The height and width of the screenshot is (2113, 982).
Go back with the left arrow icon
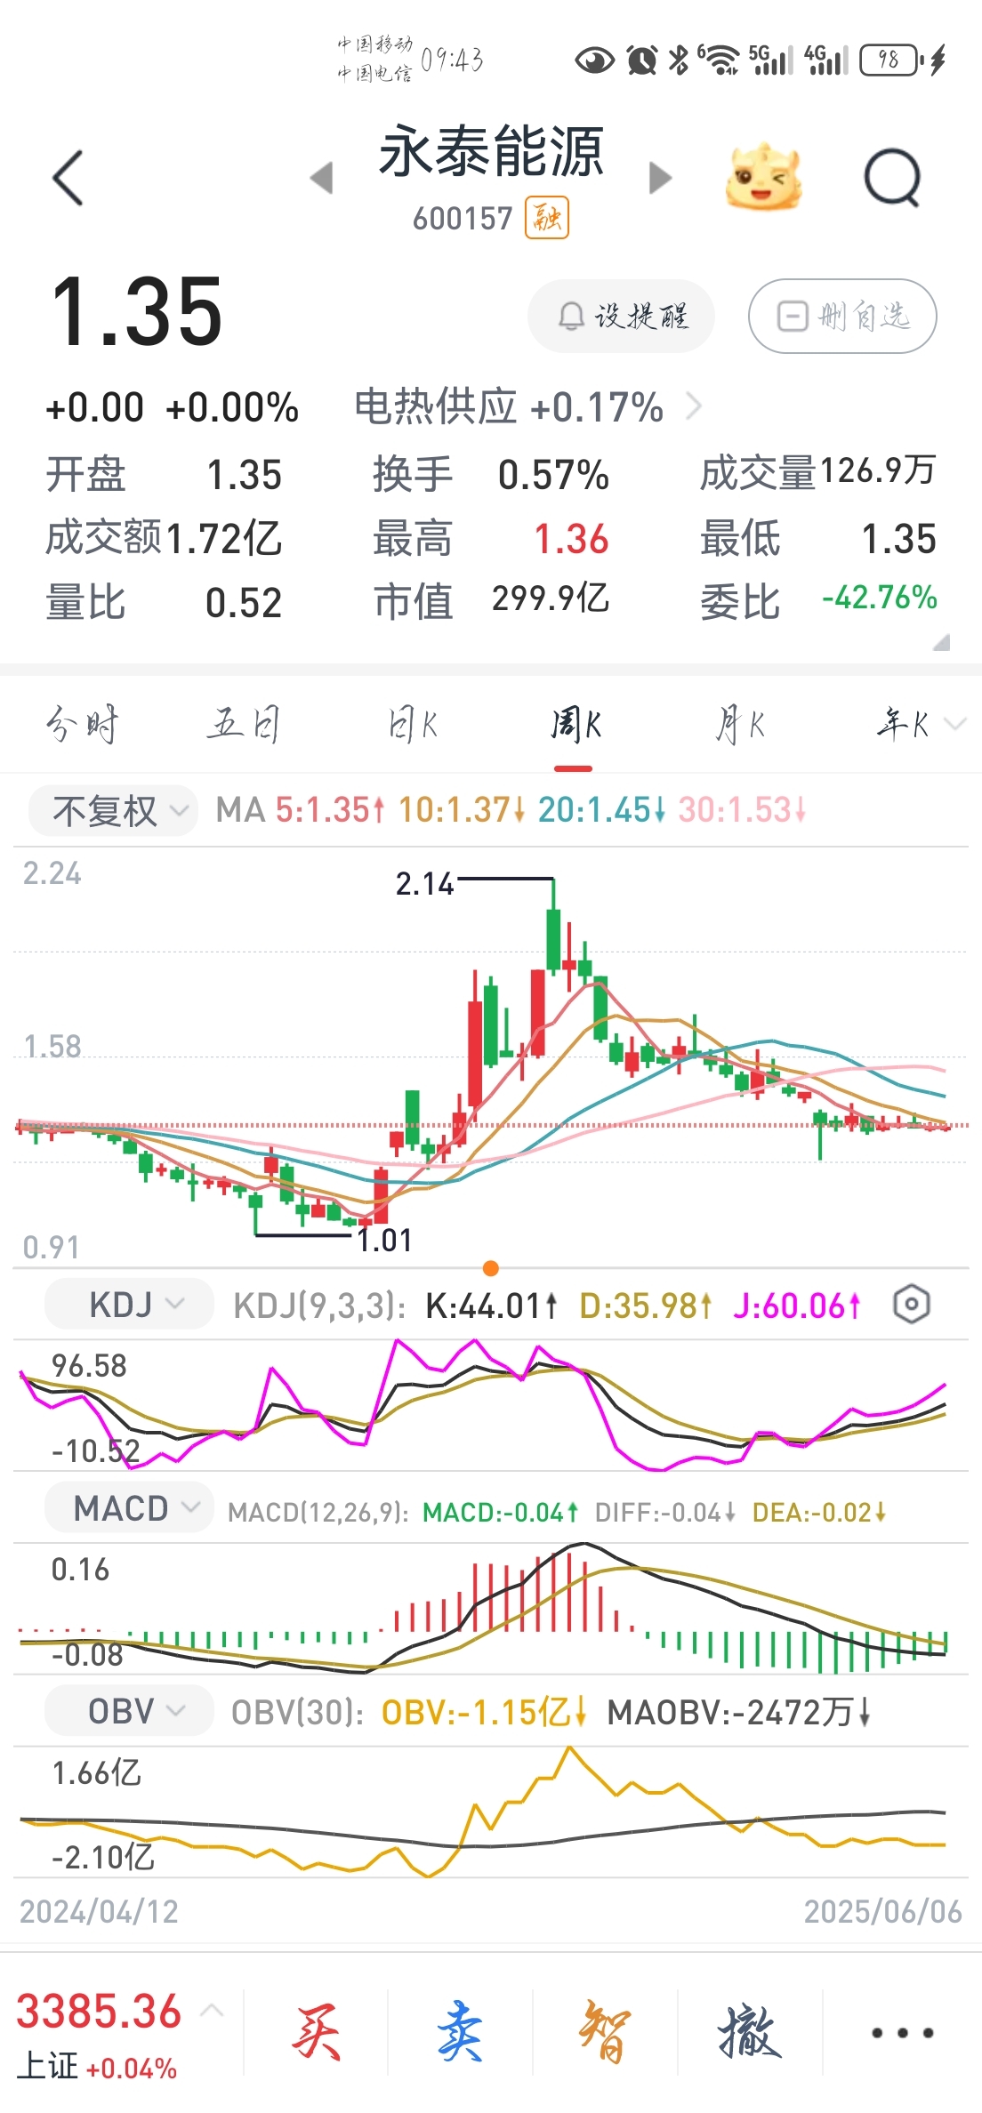[x=68, y=178]
